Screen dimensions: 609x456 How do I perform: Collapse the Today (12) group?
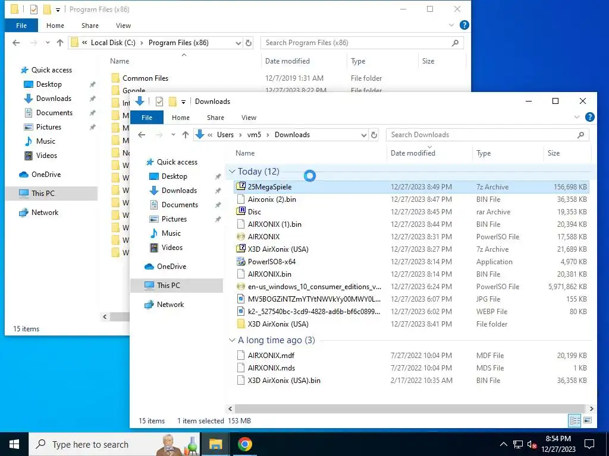pos(232,172)
